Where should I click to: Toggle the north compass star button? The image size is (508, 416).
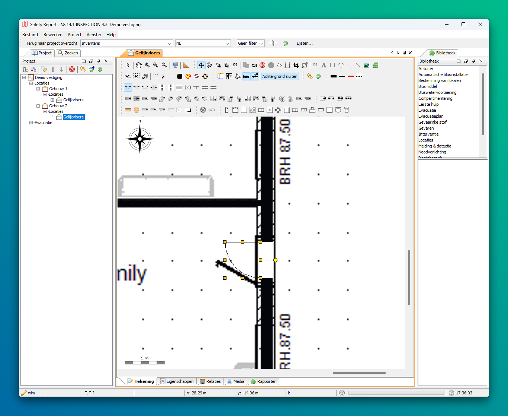coord(255,76)
